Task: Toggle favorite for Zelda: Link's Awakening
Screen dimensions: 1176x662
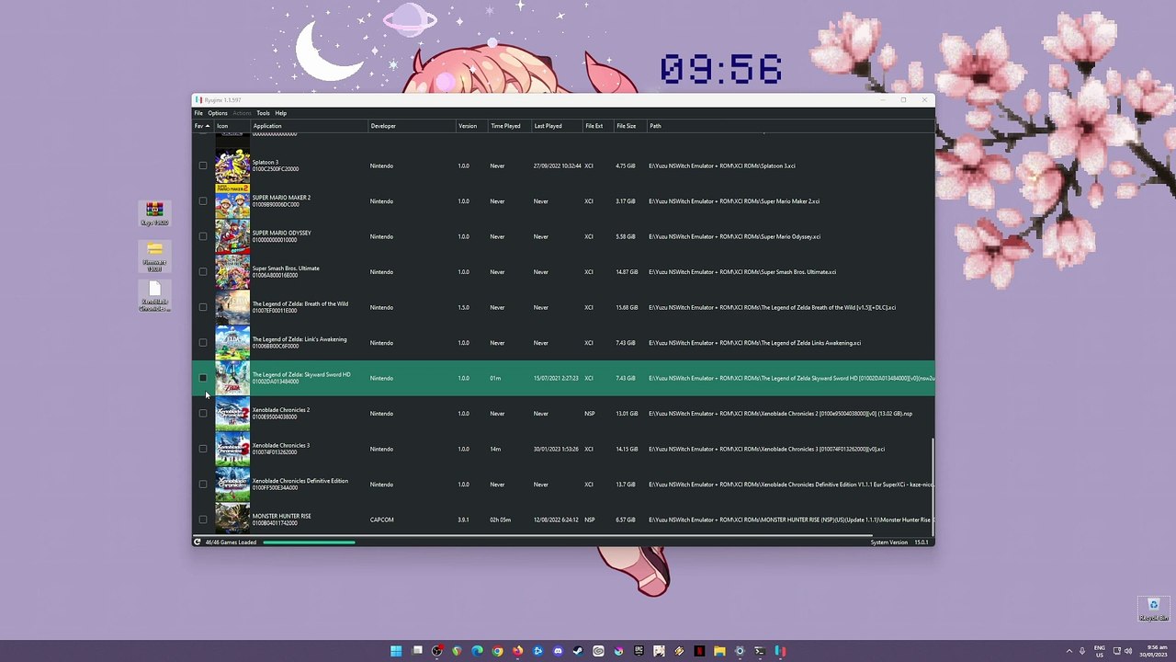Action: click(203, 343)
